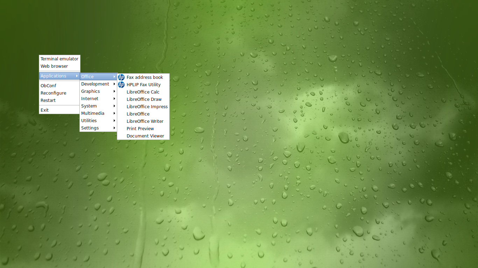Open the Multimedia submenu
The height and width of the screenshot is (268, 478).
click(98, 113)
